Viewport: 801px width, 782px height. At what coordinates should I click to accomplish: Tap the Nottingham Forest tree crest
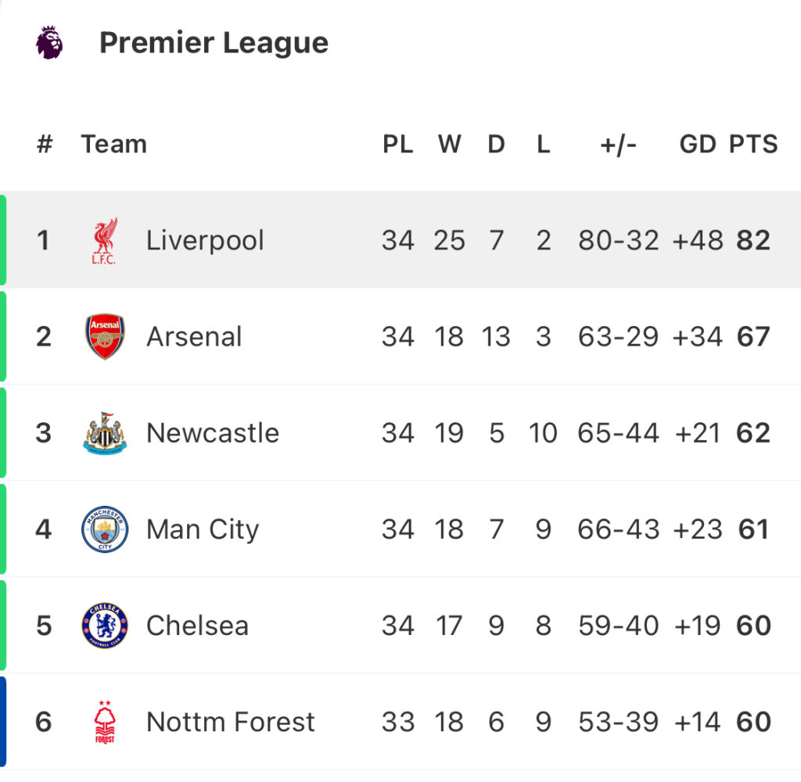105,722
